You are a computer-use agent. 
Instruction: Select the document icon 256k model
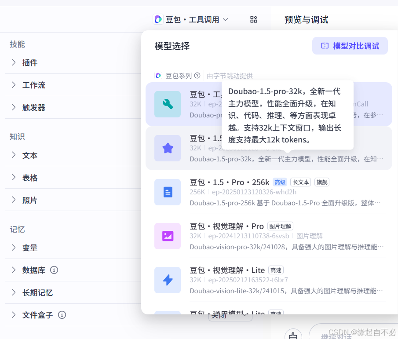click(x=168, y=192)
